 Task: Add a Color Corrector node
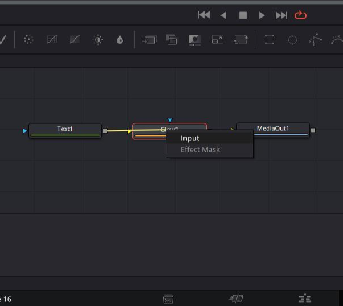(28, 40)
